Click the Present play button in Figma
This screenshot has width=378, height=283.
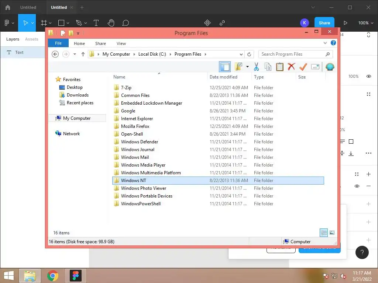click(346, 23)
